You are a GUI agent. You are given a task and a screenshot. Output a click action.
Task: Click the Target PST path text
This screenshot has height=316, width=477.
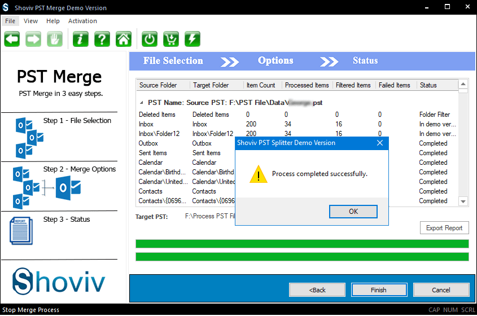[210, 216]
